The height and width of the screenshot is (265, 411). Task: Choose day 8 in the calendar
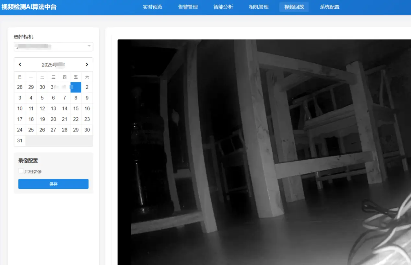76,98
